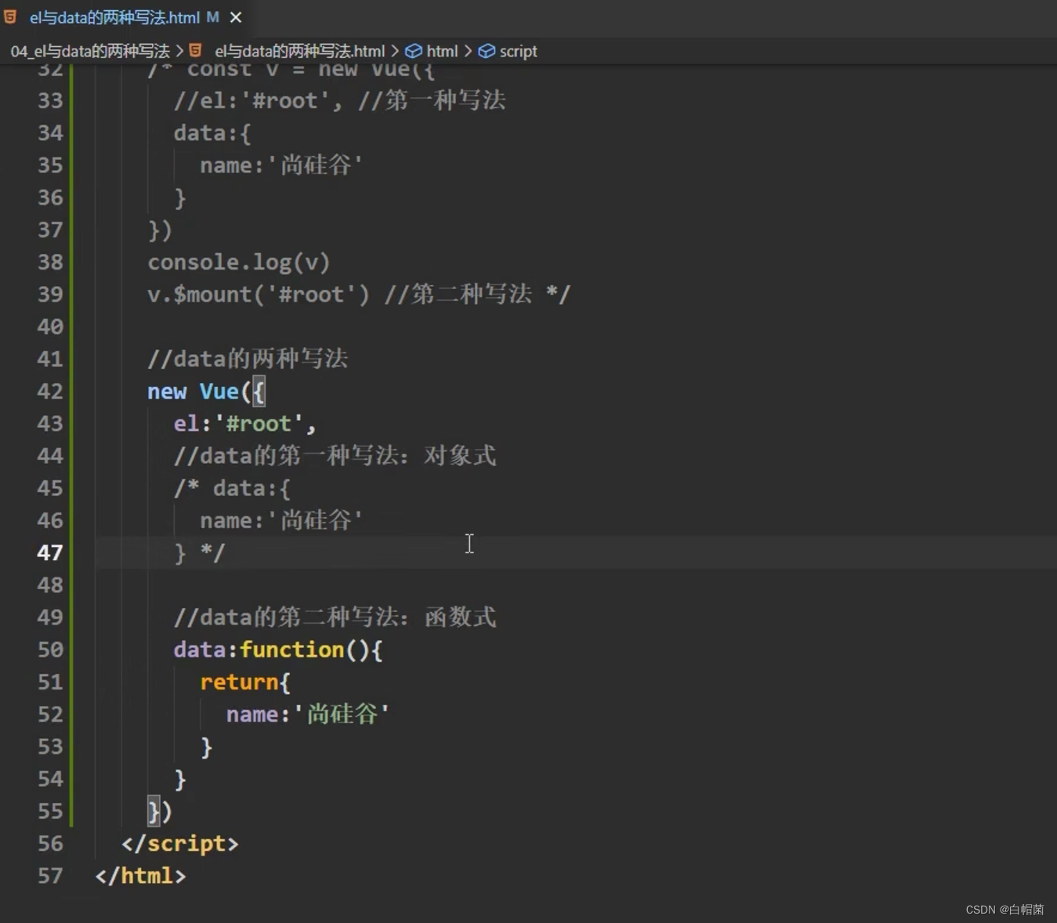This screenshot has height=923, width=1057.
Task: Click the '})' closing bracket on line 55
Action: [x=160, y=811]
